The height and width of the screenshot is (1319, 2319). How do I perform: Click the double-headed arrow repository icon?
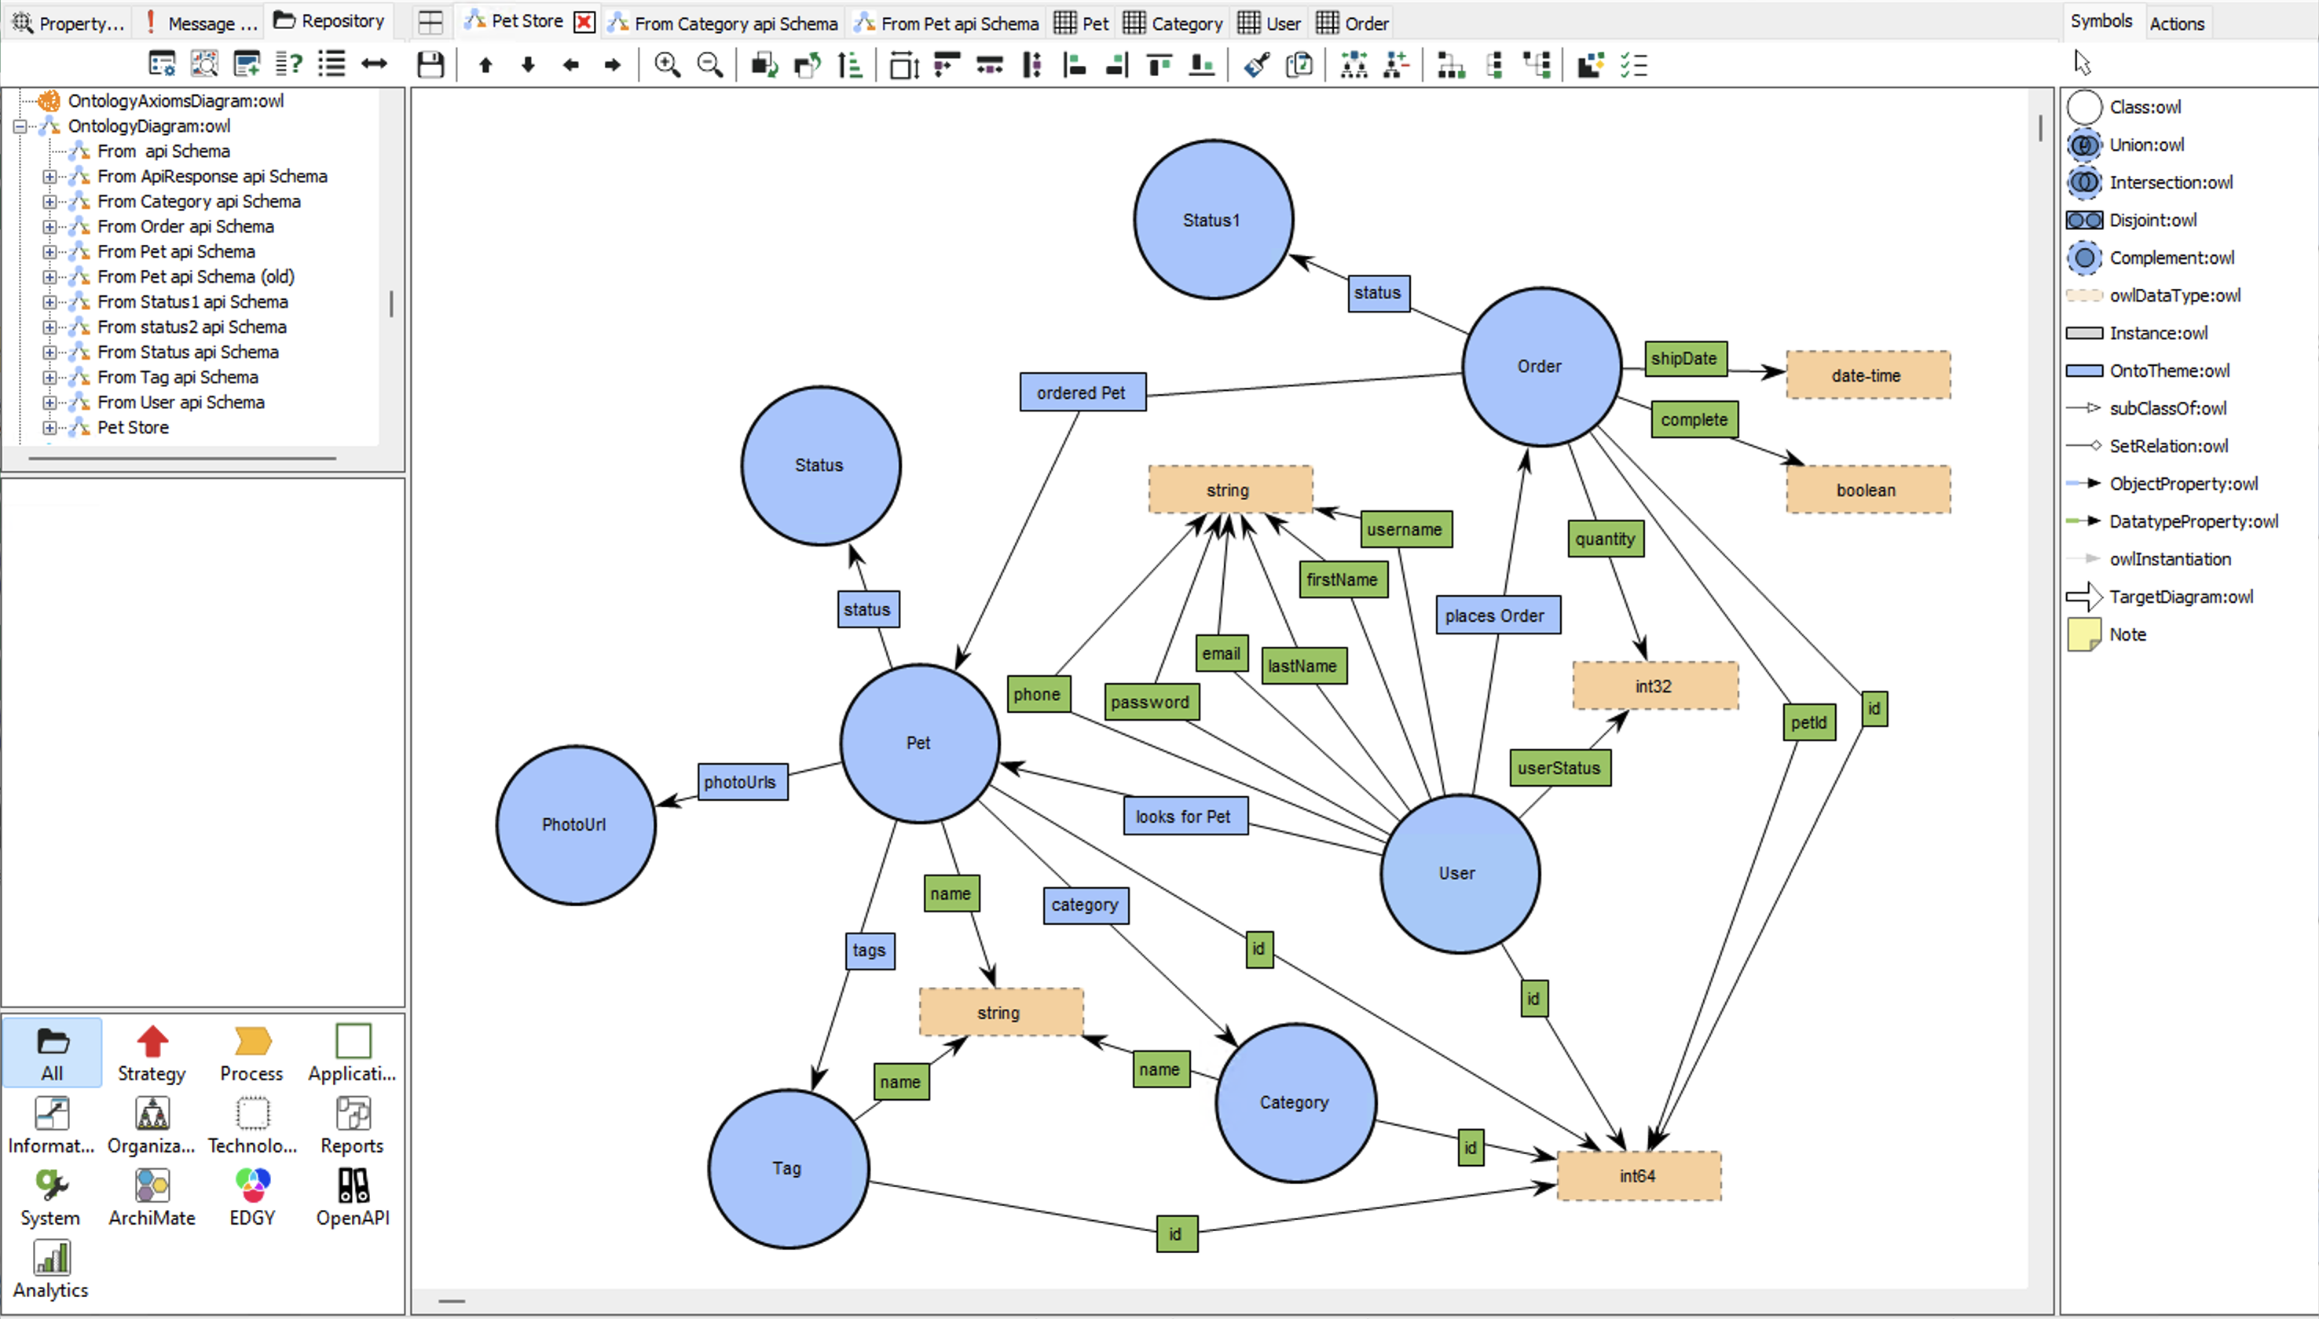[374, 64]
